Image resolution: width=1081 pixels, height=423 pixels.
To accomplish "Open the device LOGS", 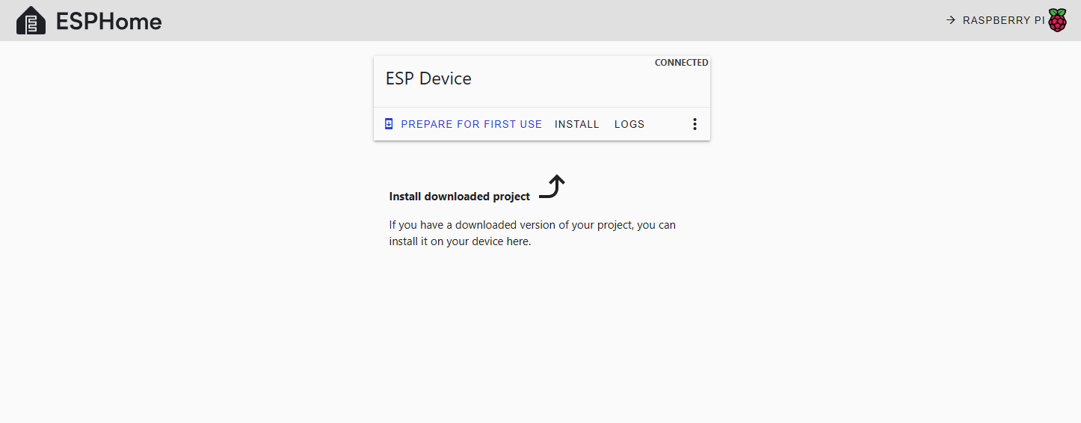I will pyautogui.click(x=629, y=124).
